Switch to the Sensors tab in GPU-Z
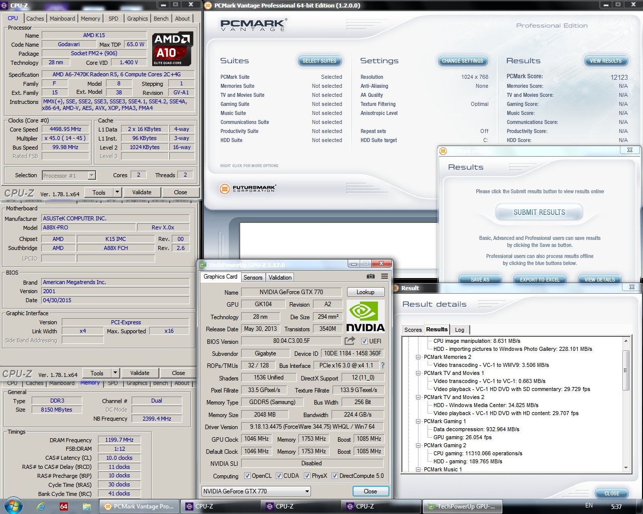Image resolution: width=643 pixels, height=514 pixels. pos(253,277)
